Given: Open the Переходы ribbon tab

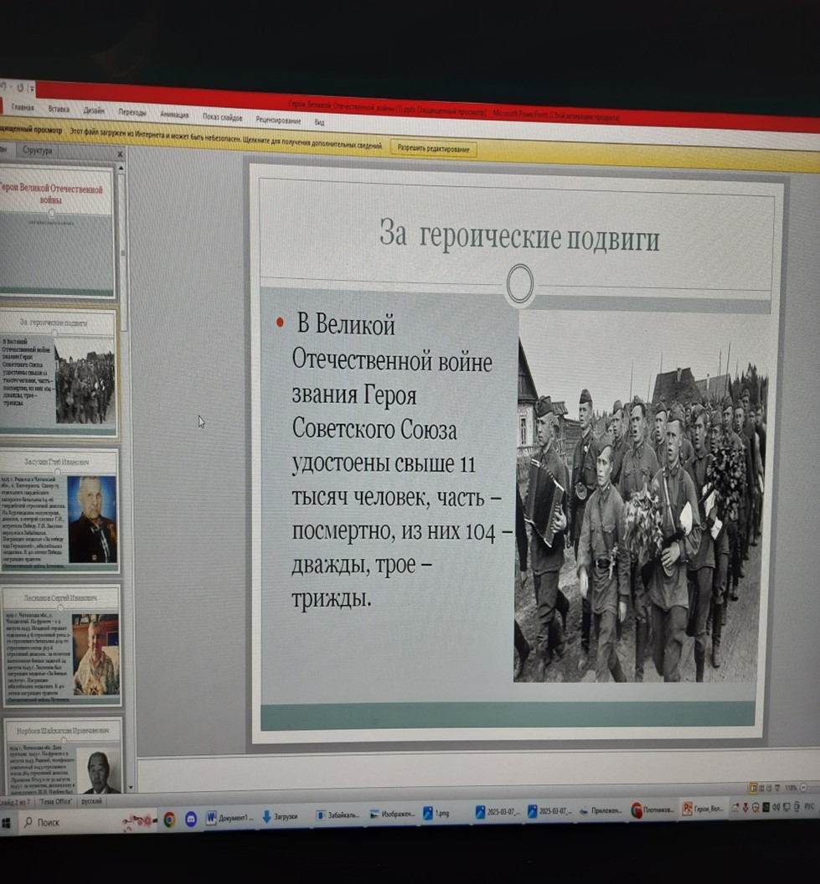Looking at the screenshot, I should (132, 112).
